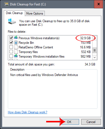Enable the RetailDemo Offline Content checkbox
Viewport: 105px width, 129px height.
11,47
